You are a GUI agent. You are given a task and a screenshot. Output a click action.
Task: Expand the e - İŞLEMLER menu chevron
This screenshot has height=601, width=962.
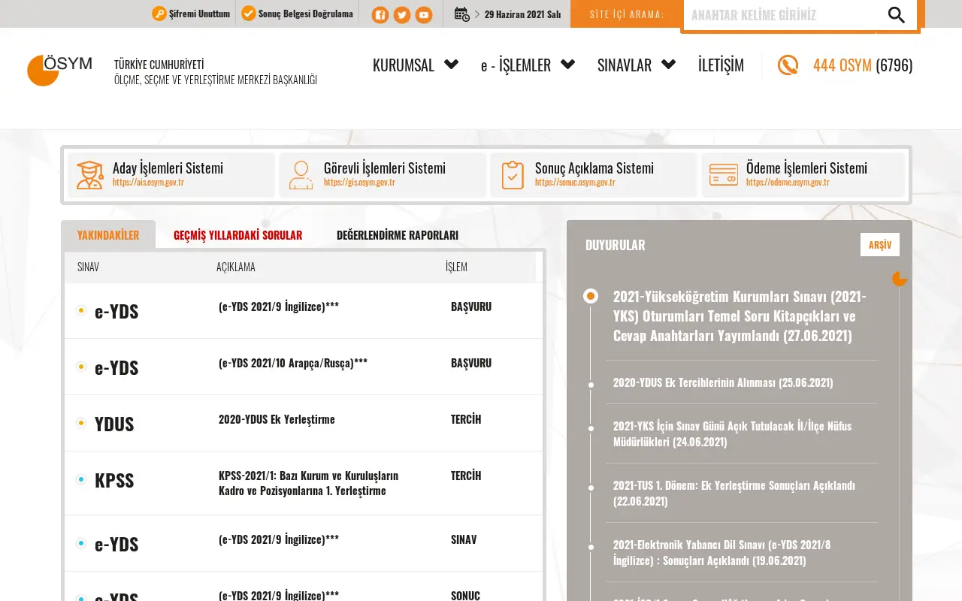tap(568, 65)
